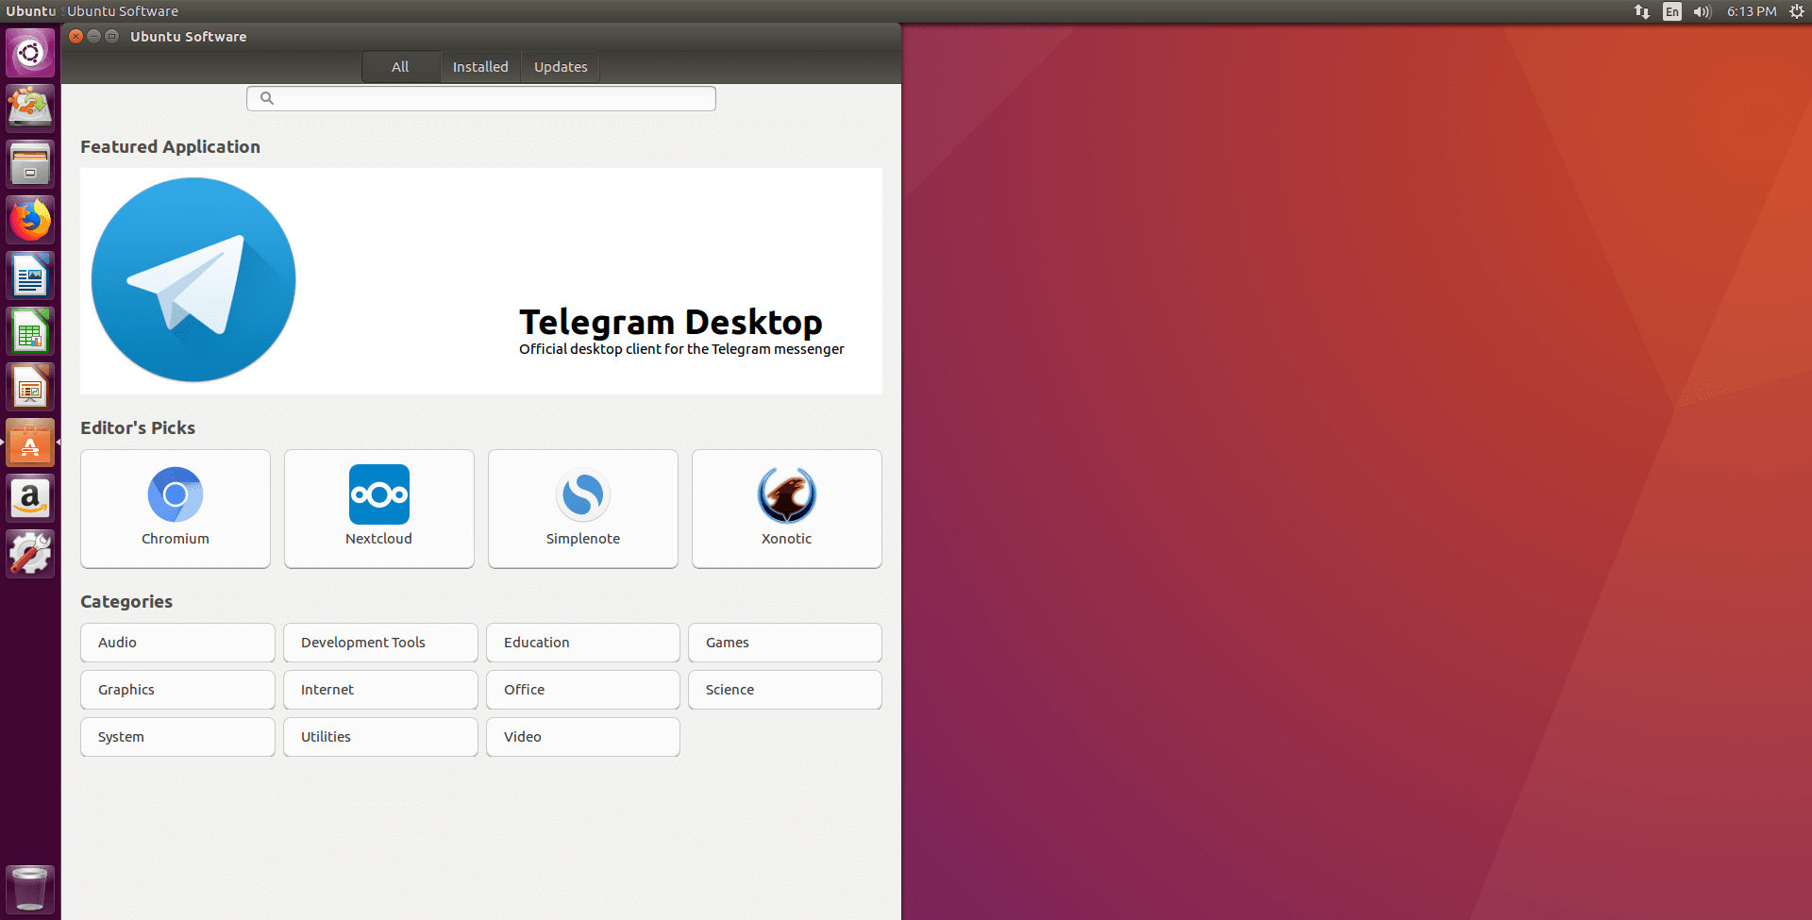This screenshot has width=1812, height=920.
Task: Click the 6:13 PM clock
Action: [x=1752, y=11]
